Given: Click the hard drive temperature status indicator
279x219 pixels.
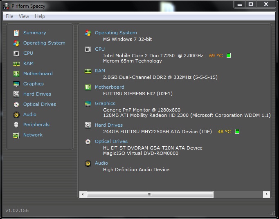Looking at the screenshot, I should (x=237, y=132).
